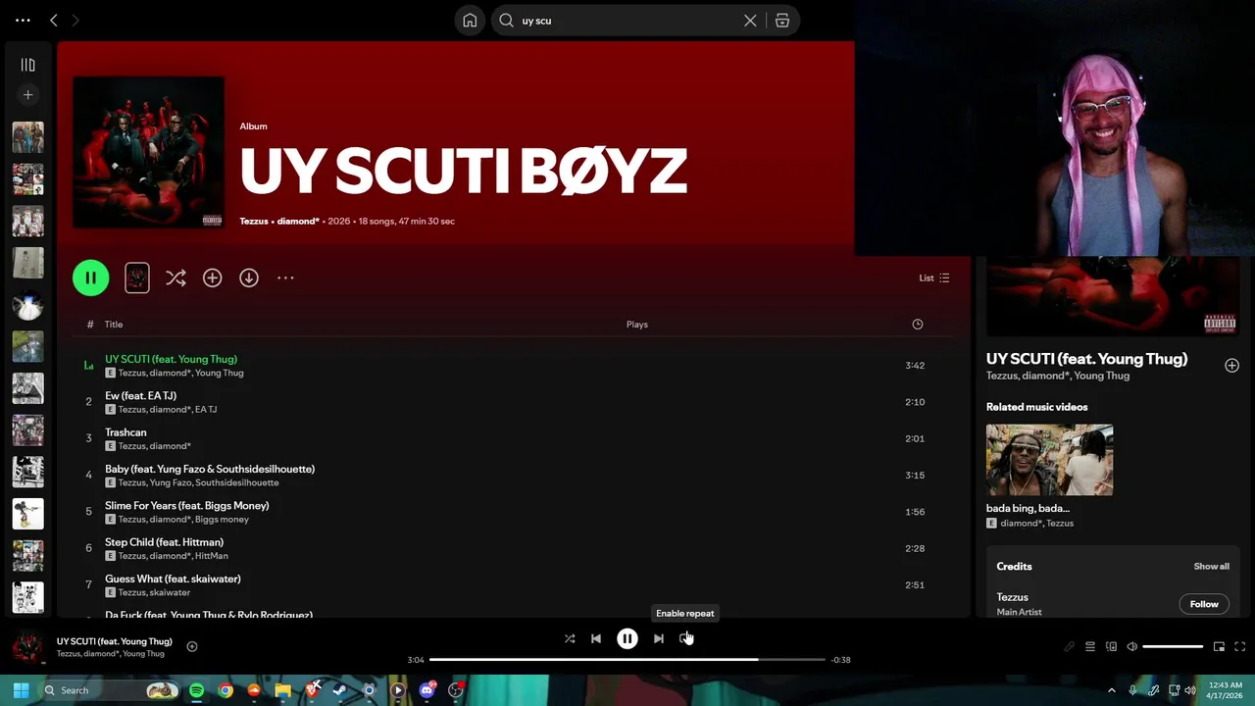Download the UY SCUTI BØYZ album
1255x706 pixels.
pyautogui.click(x=249, y=277)
